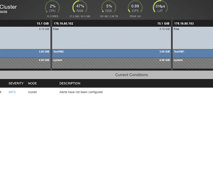Click the INFO severity link

tap(12, 92)
